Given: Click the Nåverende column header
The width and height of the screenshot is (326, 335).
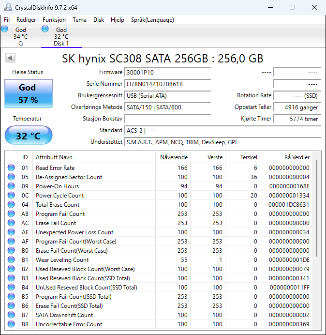Looking at the screenshot, I should tap(173, 157).
